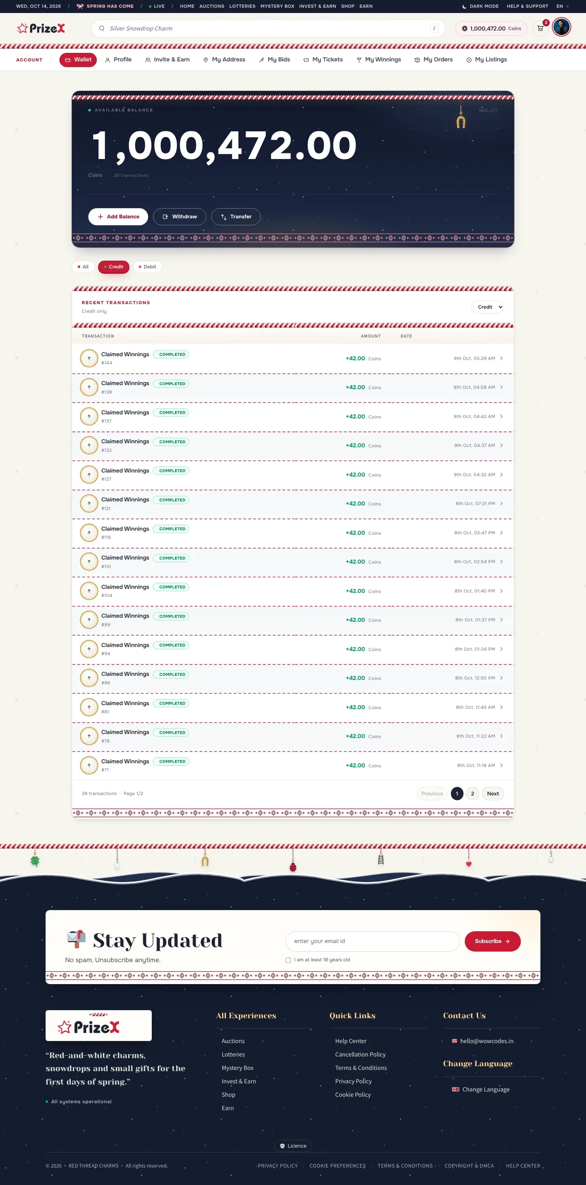The height and width of the screenshot is (1185, 586).
Task: Click the Subscribe button
Action: (x=492, y=941)
